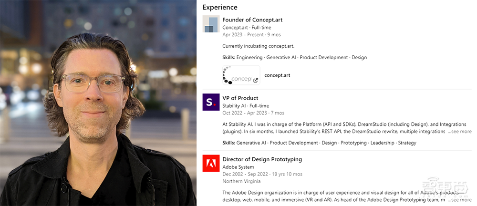477x206 pixels.
Task: Click the Concept.art company logo icon
Action: coord(210,24)
